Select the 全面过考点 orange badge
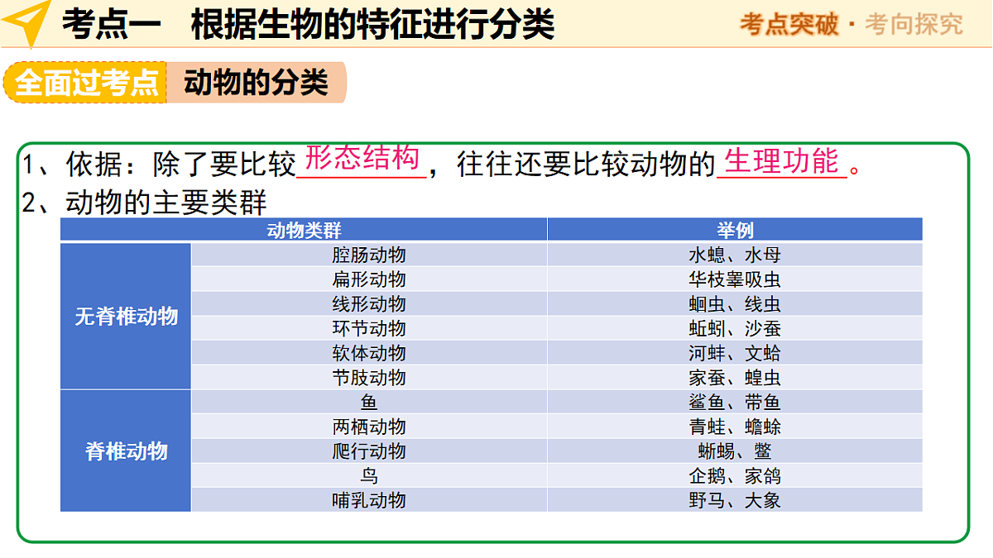 (x=85, y=82)
